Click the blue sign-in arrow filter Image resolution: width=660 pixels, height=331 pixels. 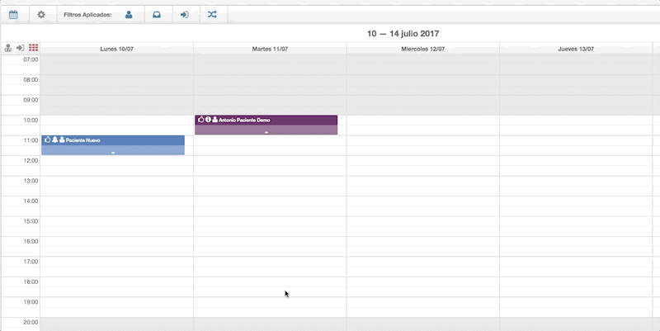pos(184,15)
